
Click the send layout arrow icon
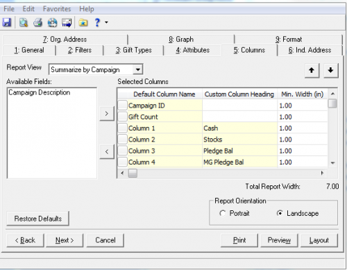(x=67, y=22)
